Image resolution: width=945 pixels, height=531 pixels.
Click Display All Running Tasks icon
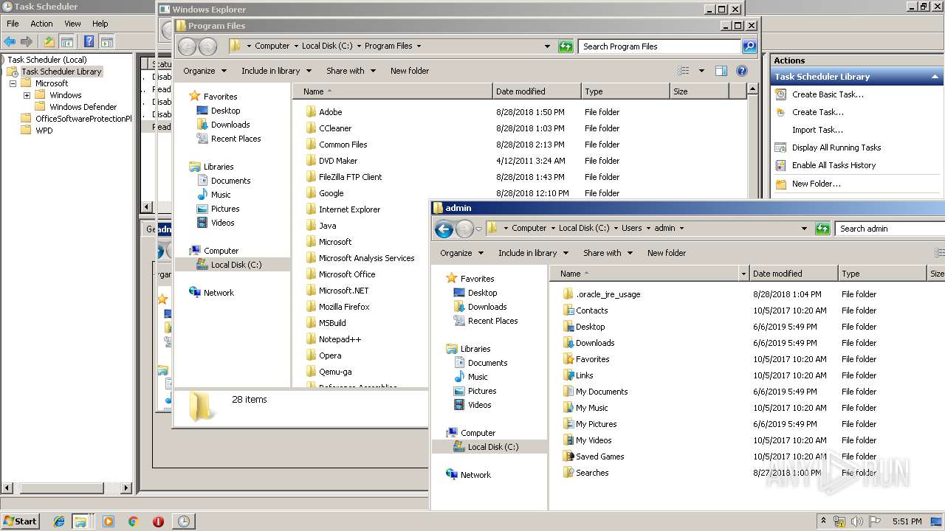[780, 147]
